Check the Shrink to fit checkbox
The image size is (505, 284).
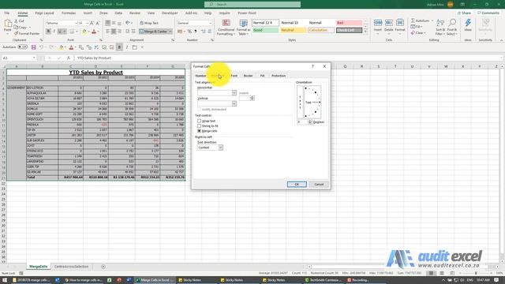199,126
